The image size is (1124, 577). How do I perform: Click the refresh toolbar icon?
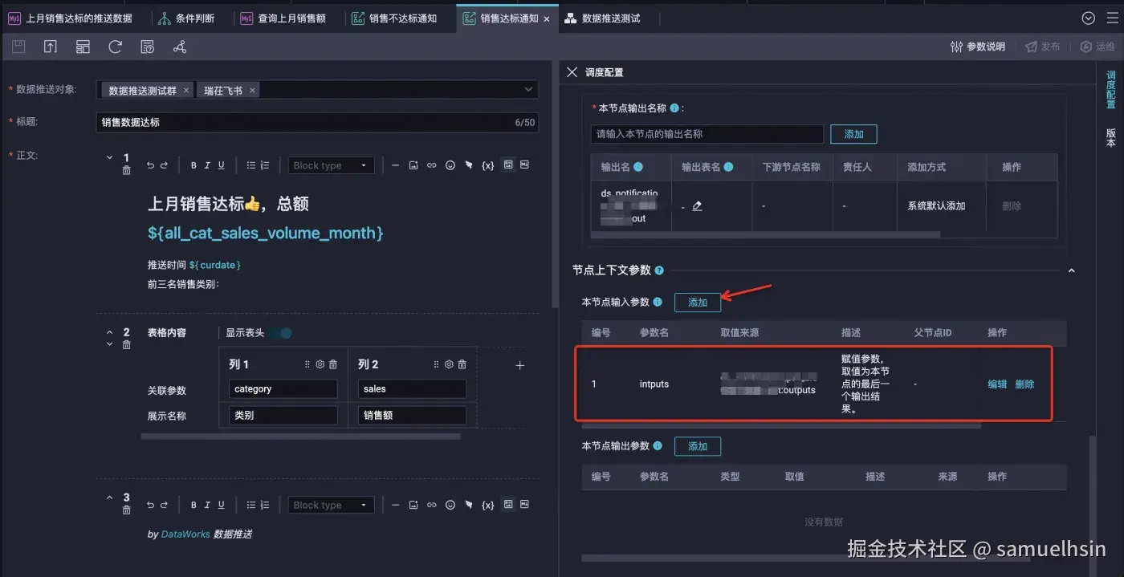115,47
